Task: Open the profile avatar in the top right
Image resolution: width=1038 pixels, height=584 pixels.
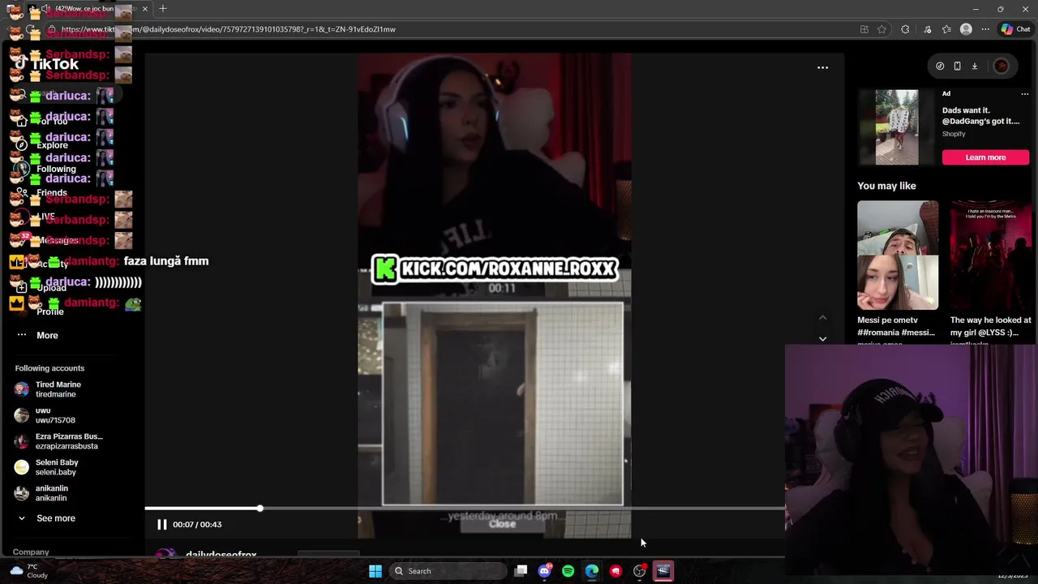Action: 1001,67
